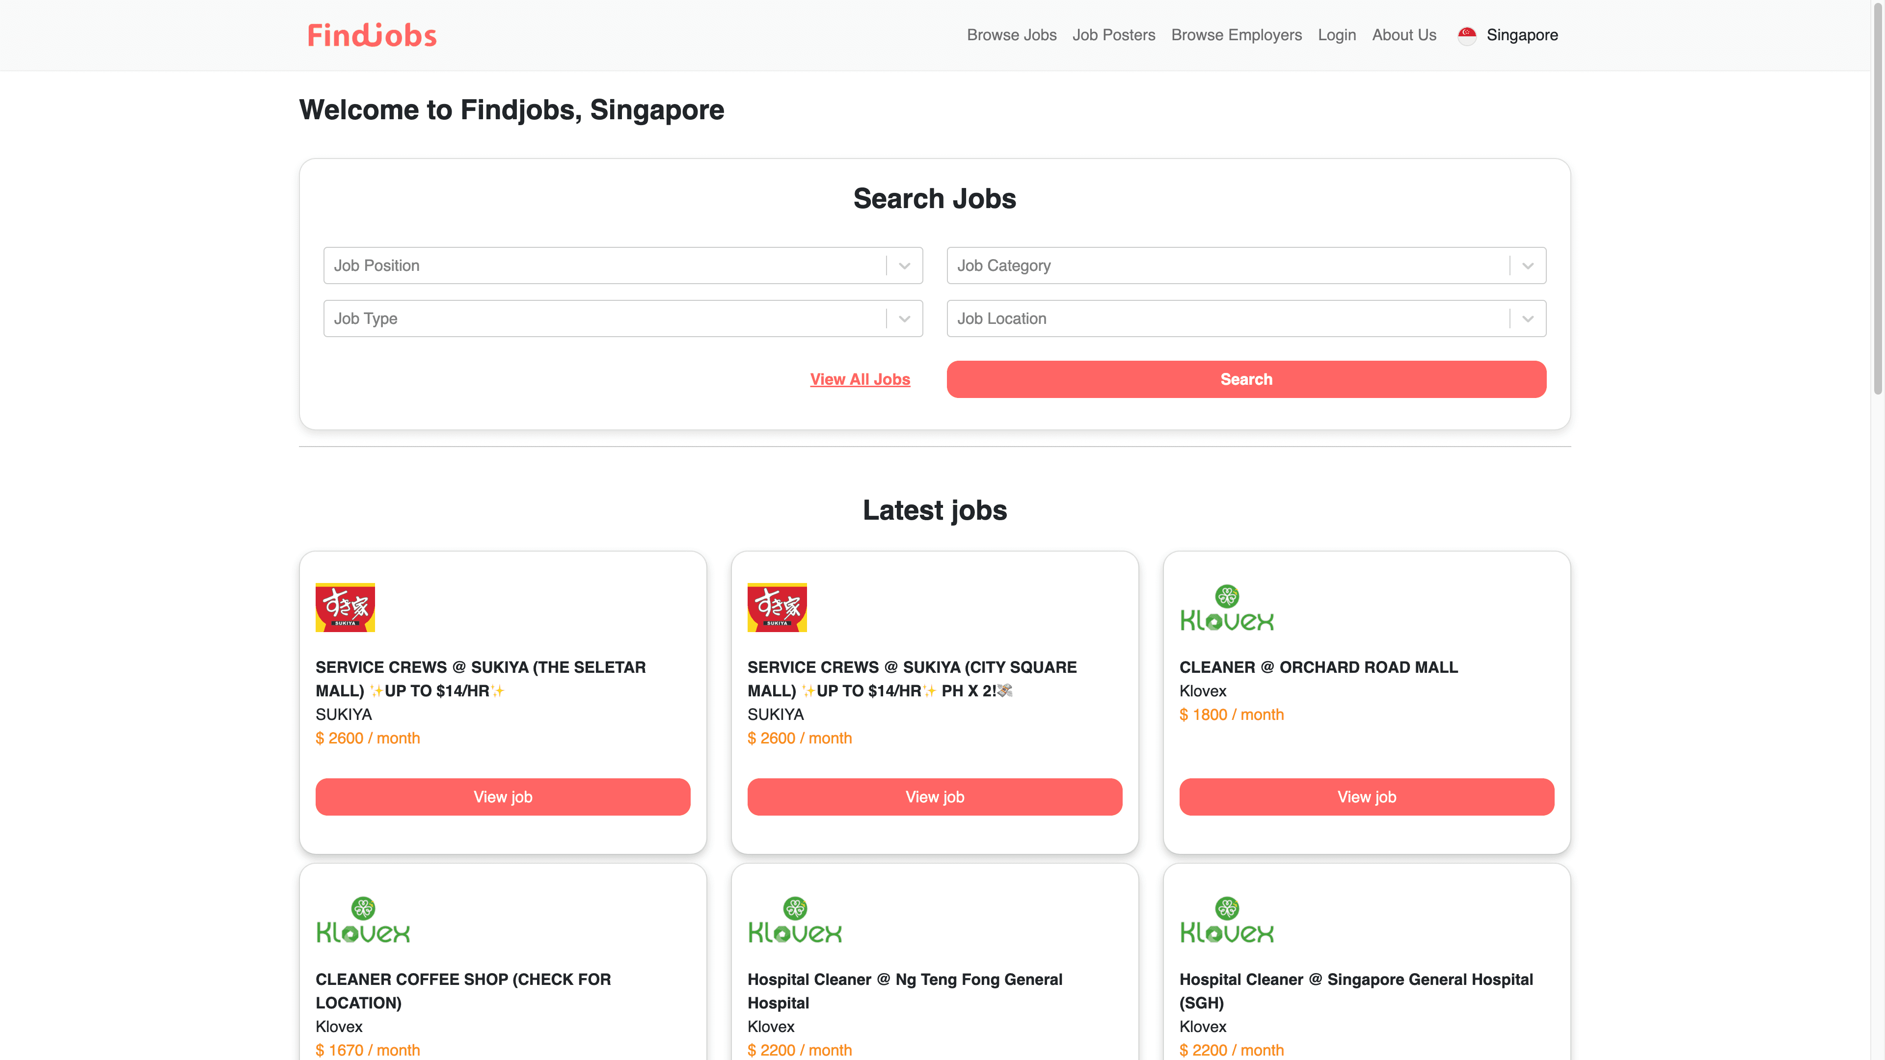
Task: Open the View All Jobs link
Action: point(860,379)
